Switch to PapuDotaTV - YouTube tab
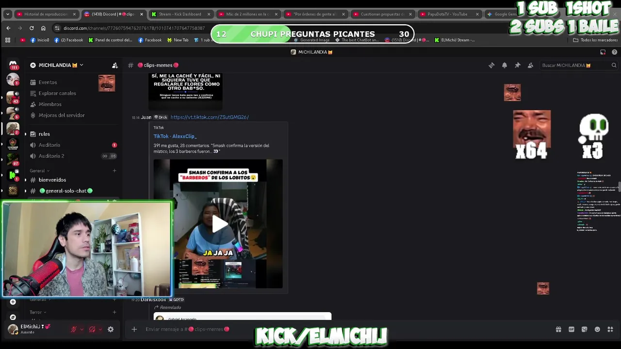Screen dimensions: 621x349 pos(449,14)
